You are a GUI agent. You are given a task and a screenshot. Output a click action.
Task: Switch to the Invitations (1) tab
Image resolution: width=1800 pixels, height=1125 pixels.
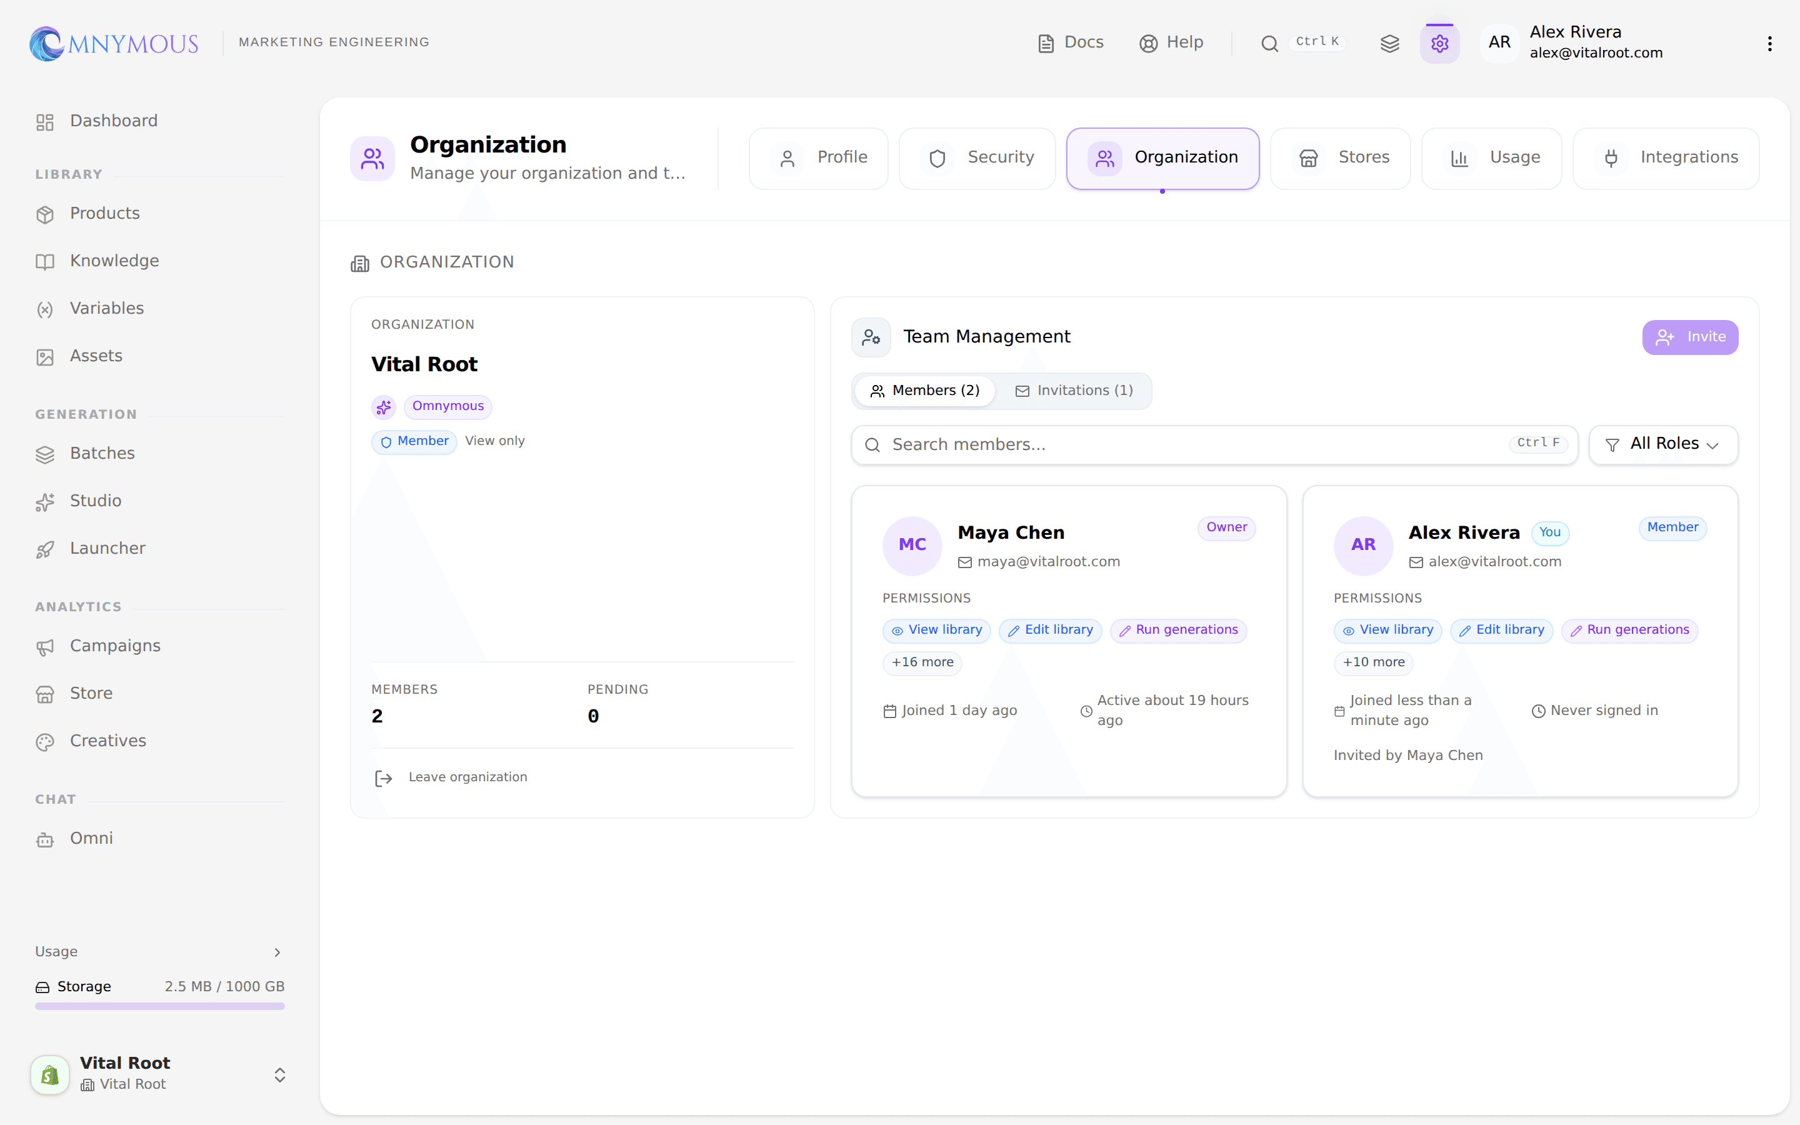pyautogui.click(x=1074, y=391)
